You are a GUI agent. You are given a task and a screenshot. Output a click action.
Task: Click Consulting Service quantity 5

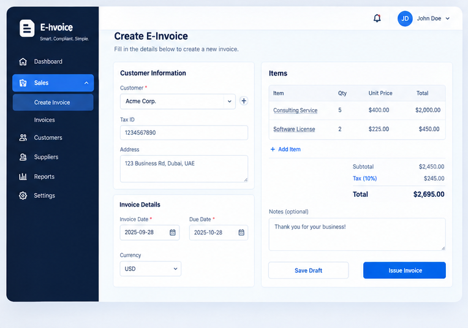click(x=339, y=110)
